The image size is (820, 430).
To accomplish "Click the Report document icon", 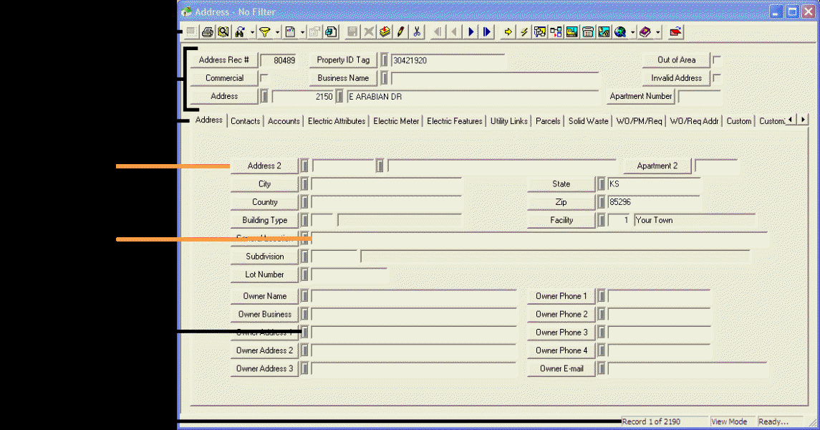I will click(290, 32).
